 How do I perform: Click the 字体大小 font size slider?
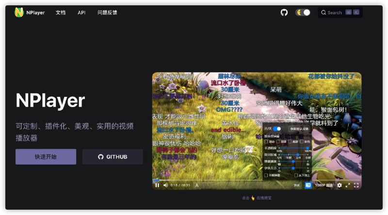click(x=294, y=168)
